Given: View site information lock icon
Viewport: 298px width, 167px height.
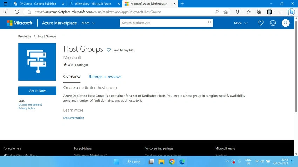Looking at the screenshot, I should coord(29,12).
